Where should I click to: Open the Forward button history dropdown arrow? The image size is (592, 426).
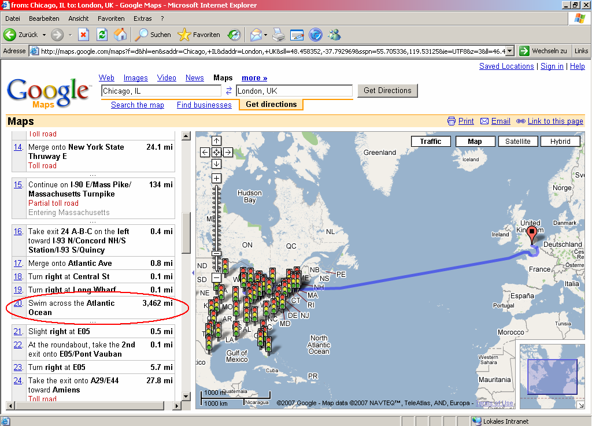click(x=70, y=35)
